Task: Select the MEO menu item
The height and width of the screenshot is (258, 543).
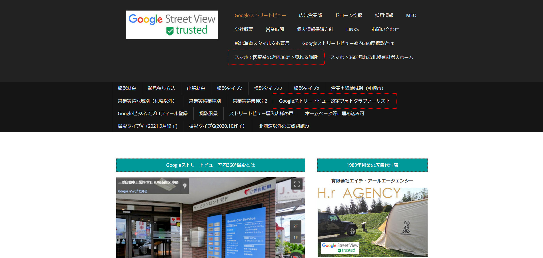Action: [411, 15]
